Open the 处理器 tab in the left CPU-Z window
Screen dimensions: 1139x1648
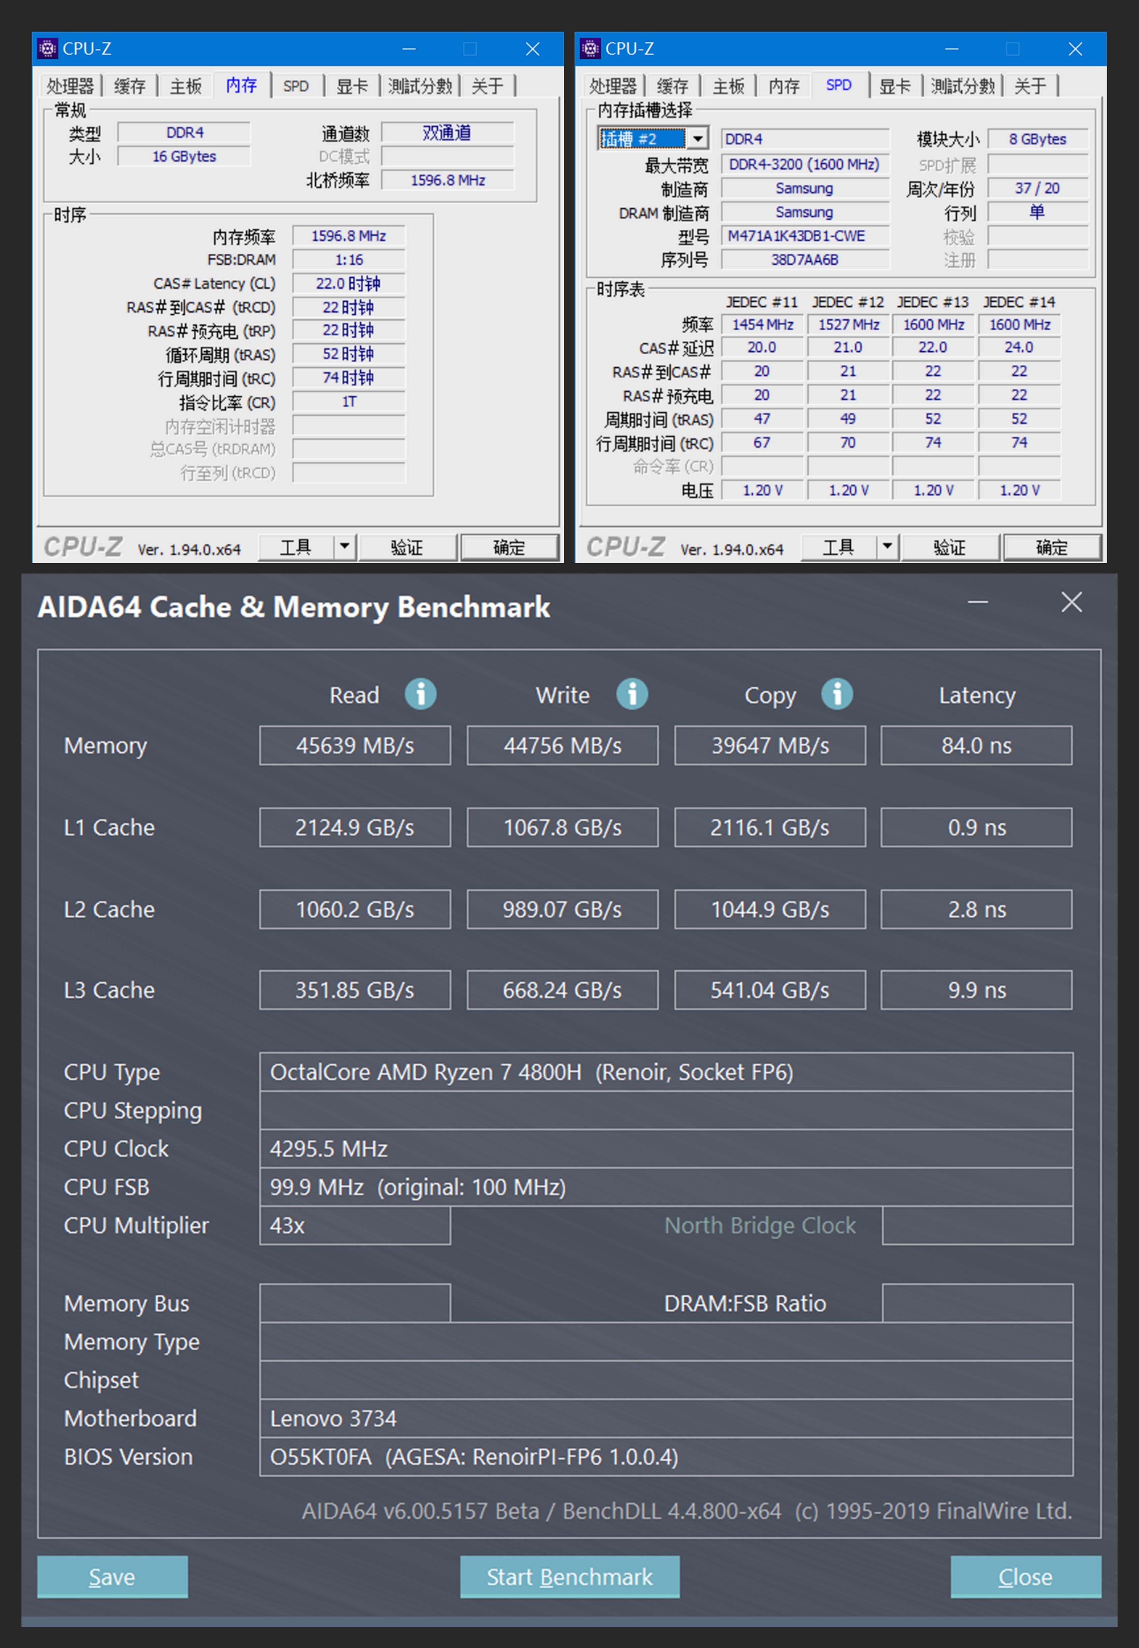pos(71,85)
